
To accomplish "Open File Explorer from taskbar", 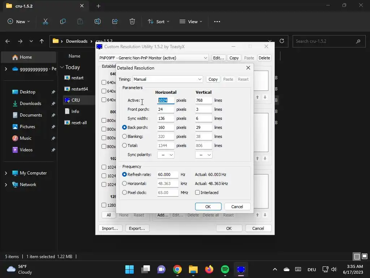I will pos(193,269).
